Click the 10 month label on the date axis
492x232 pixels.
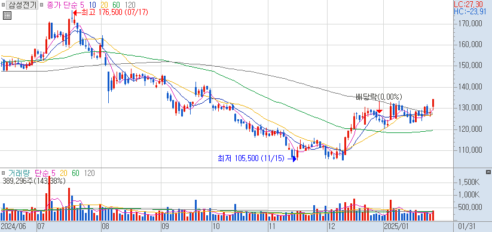point(216,226)
